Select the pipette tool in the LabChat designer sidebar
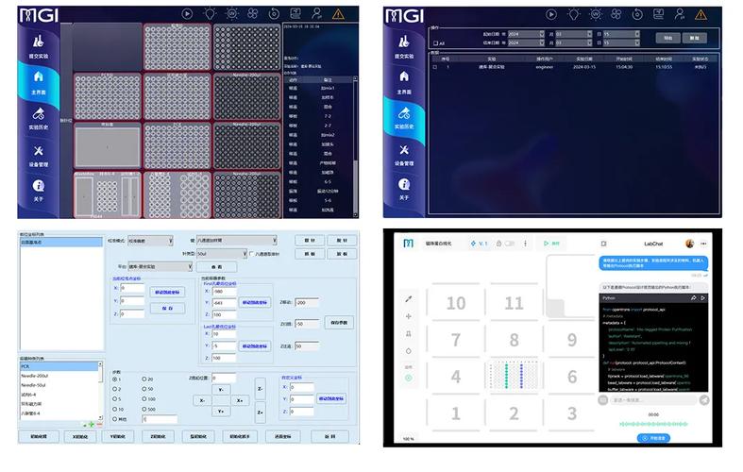Image resolution: width=743 pixels, height=472 pixels. click(408, 299)
